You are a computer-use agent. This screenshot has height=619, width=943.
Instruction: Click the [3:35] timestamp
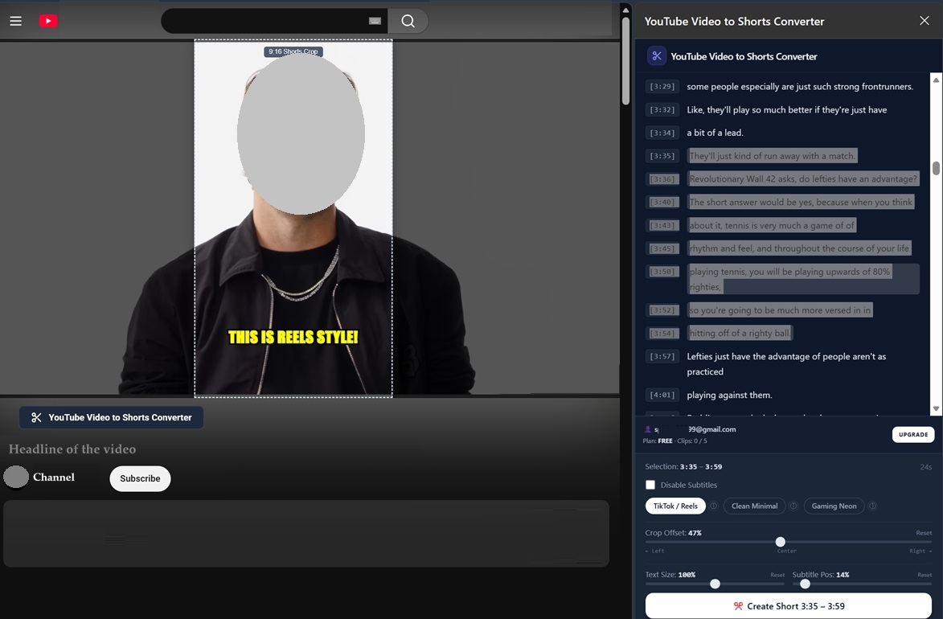click(662, 157)
